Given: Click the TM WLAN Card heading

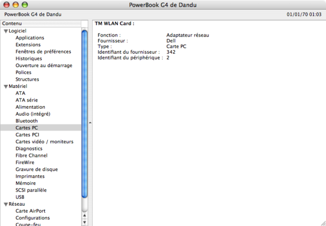Looking at the screenshot, I should point(115,23).
